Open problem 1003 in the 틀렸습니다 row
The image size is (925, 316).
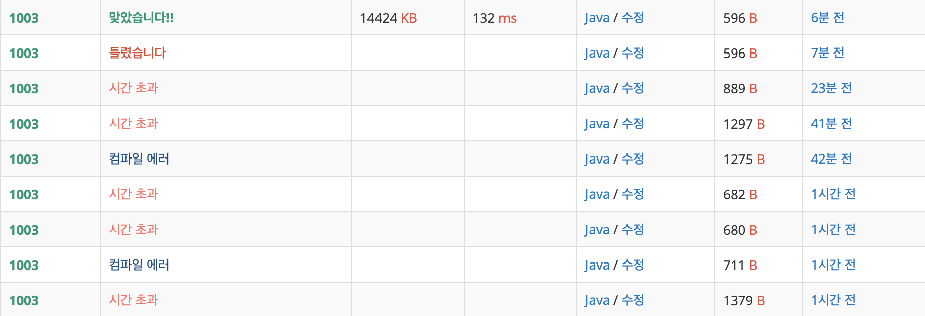(24, 54)
